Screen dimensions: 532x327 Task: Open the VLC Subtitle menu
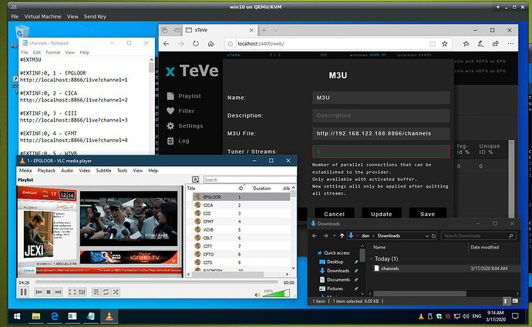[x=103, y=170]
